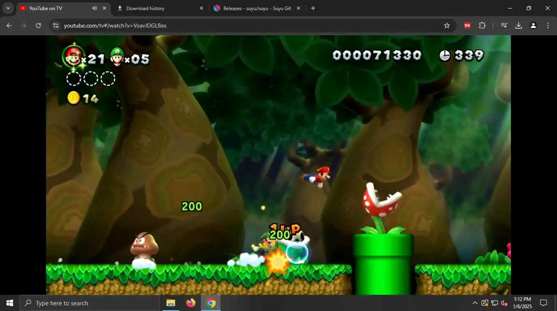Open the clock showing 1:12 PM

coord(522,303)
